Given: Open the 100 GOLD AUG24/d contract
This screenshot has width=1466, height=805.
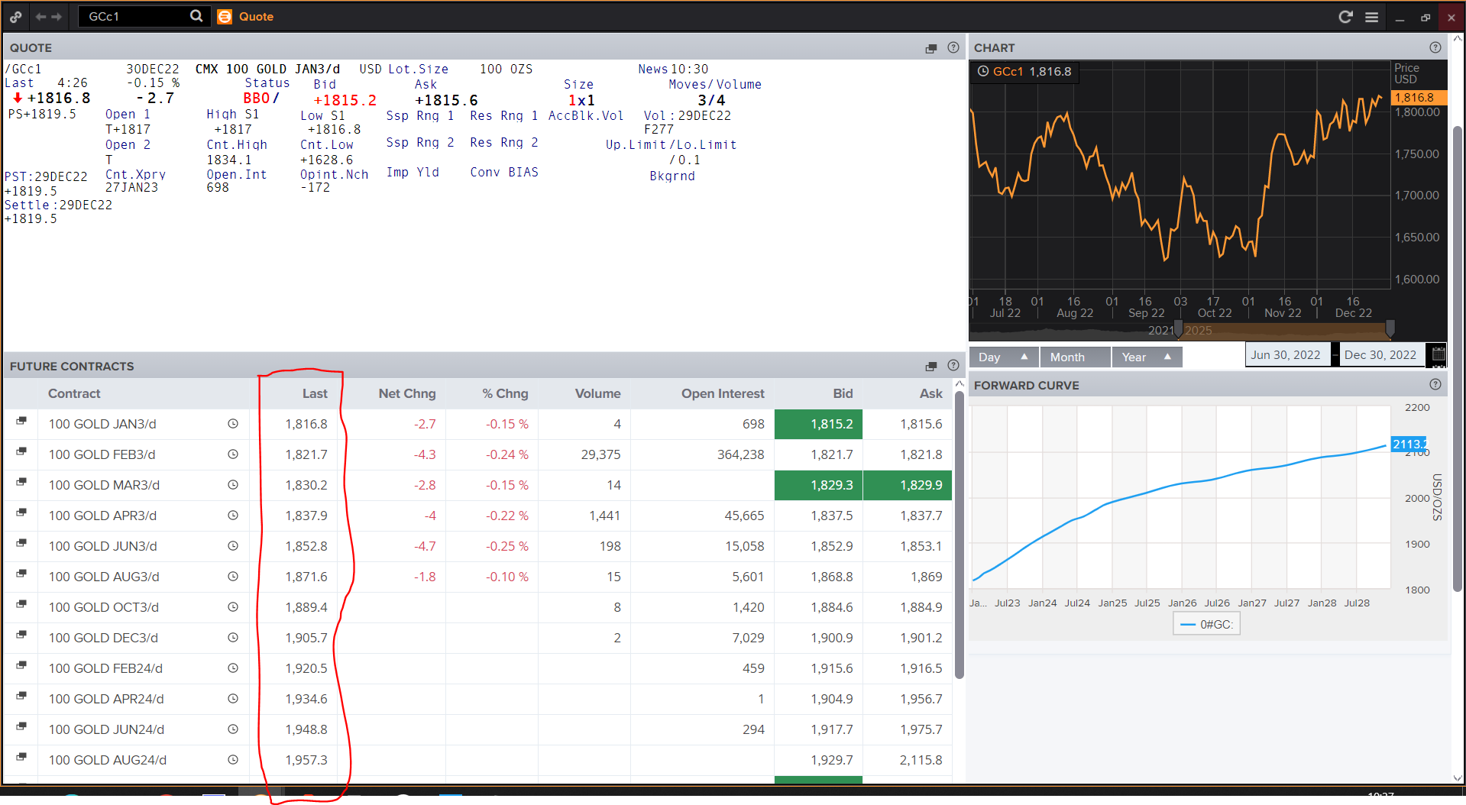Looking at the screenshot, I should [108, 760].
